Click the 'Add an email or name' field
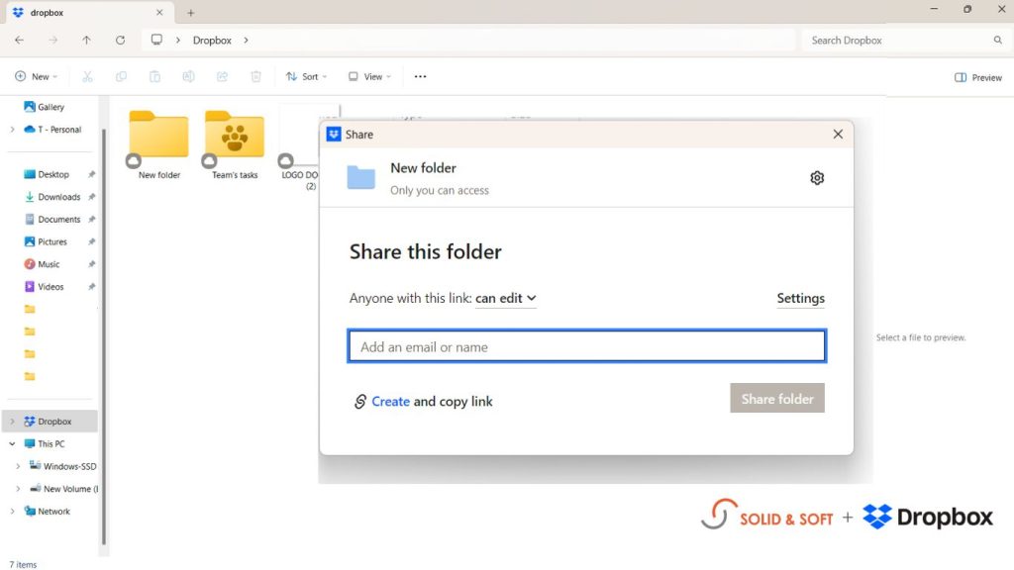Viewport: 1014px width, 570px height. pyautogui.click(x=586, y=346)
